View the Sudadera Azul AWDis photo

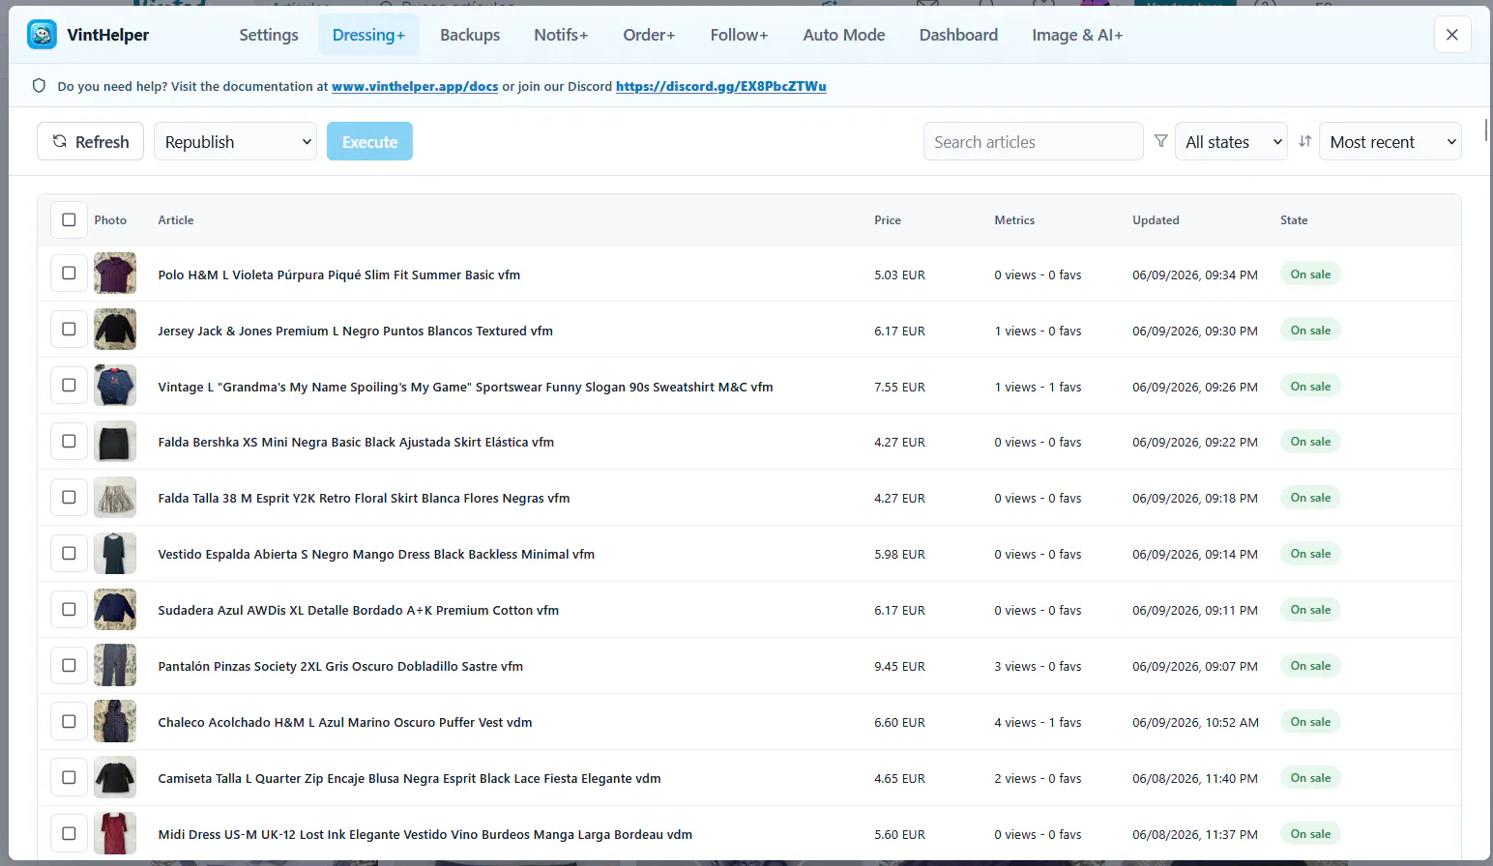click(x=115, y=610)
